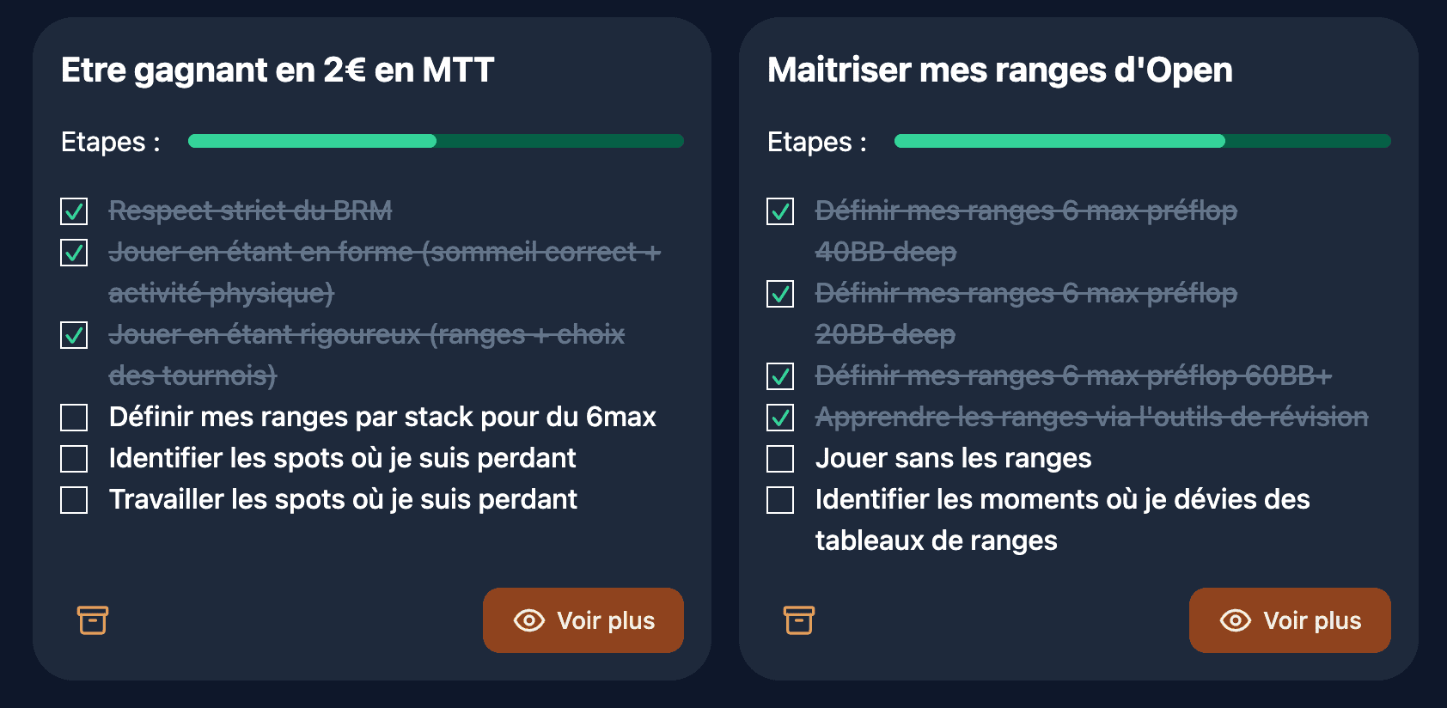Uncheck 'Définir mes ranges 6 max préflop 40BB deep'
This screenshot has height=708, width=1447.
coord(779,211)
